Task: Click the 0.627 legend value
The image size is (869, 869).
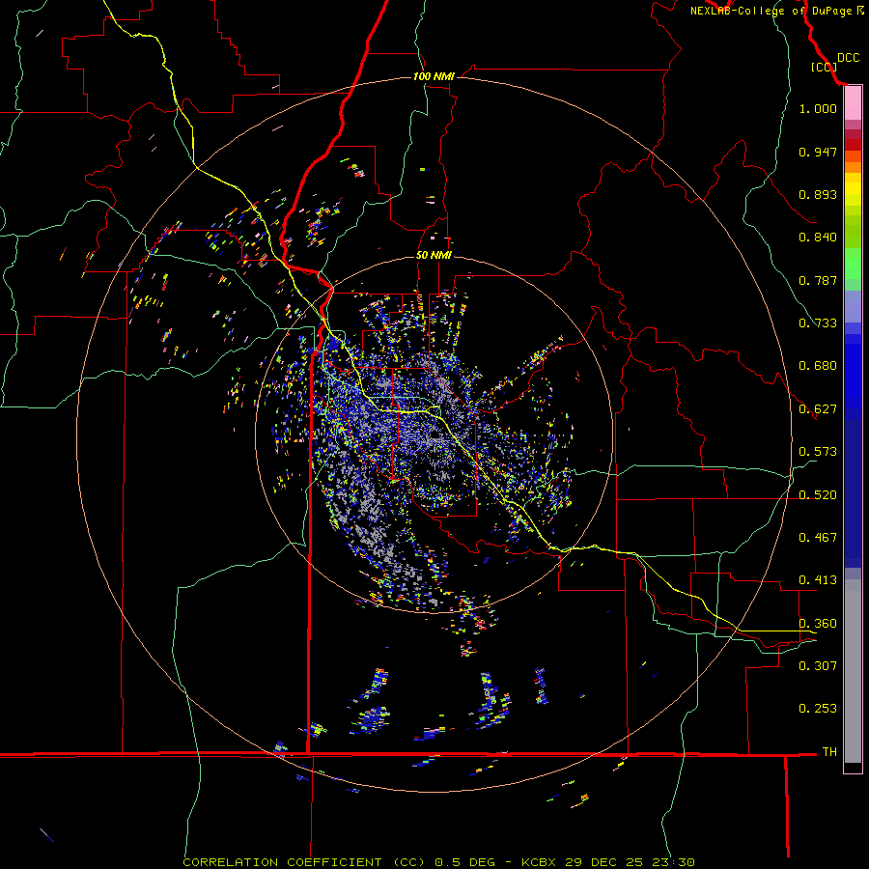Action: 818,409
